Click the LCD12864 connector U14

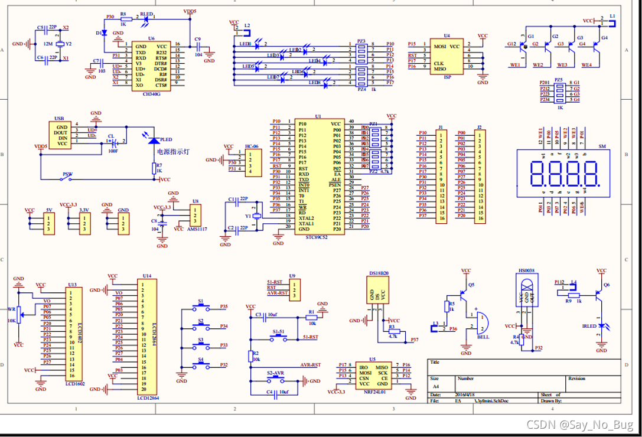(x=148, y=337)
